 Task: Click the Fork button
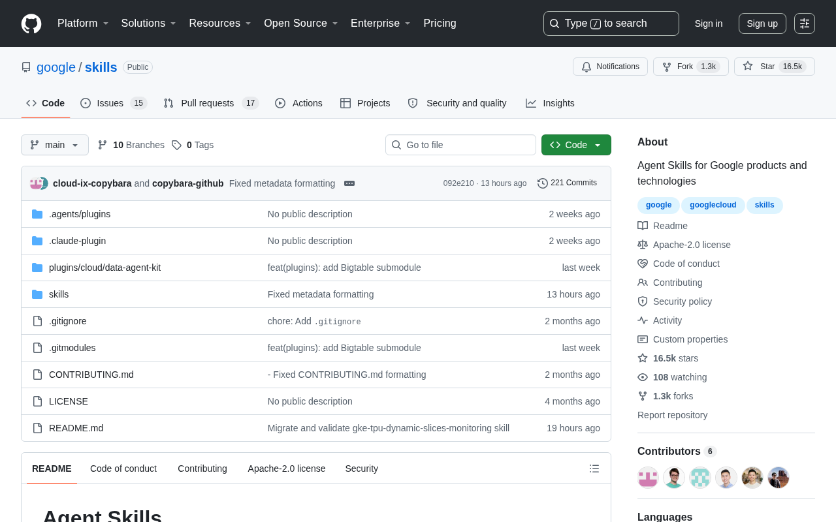[x=691, y=67]
